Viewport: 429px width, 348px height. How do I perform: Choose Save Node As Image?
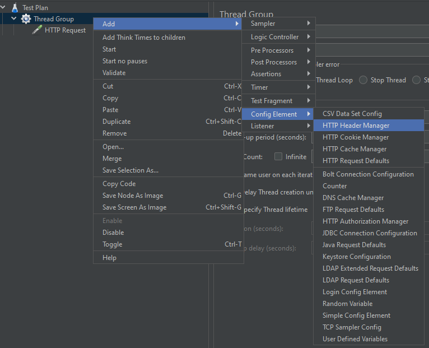(168, 196)
